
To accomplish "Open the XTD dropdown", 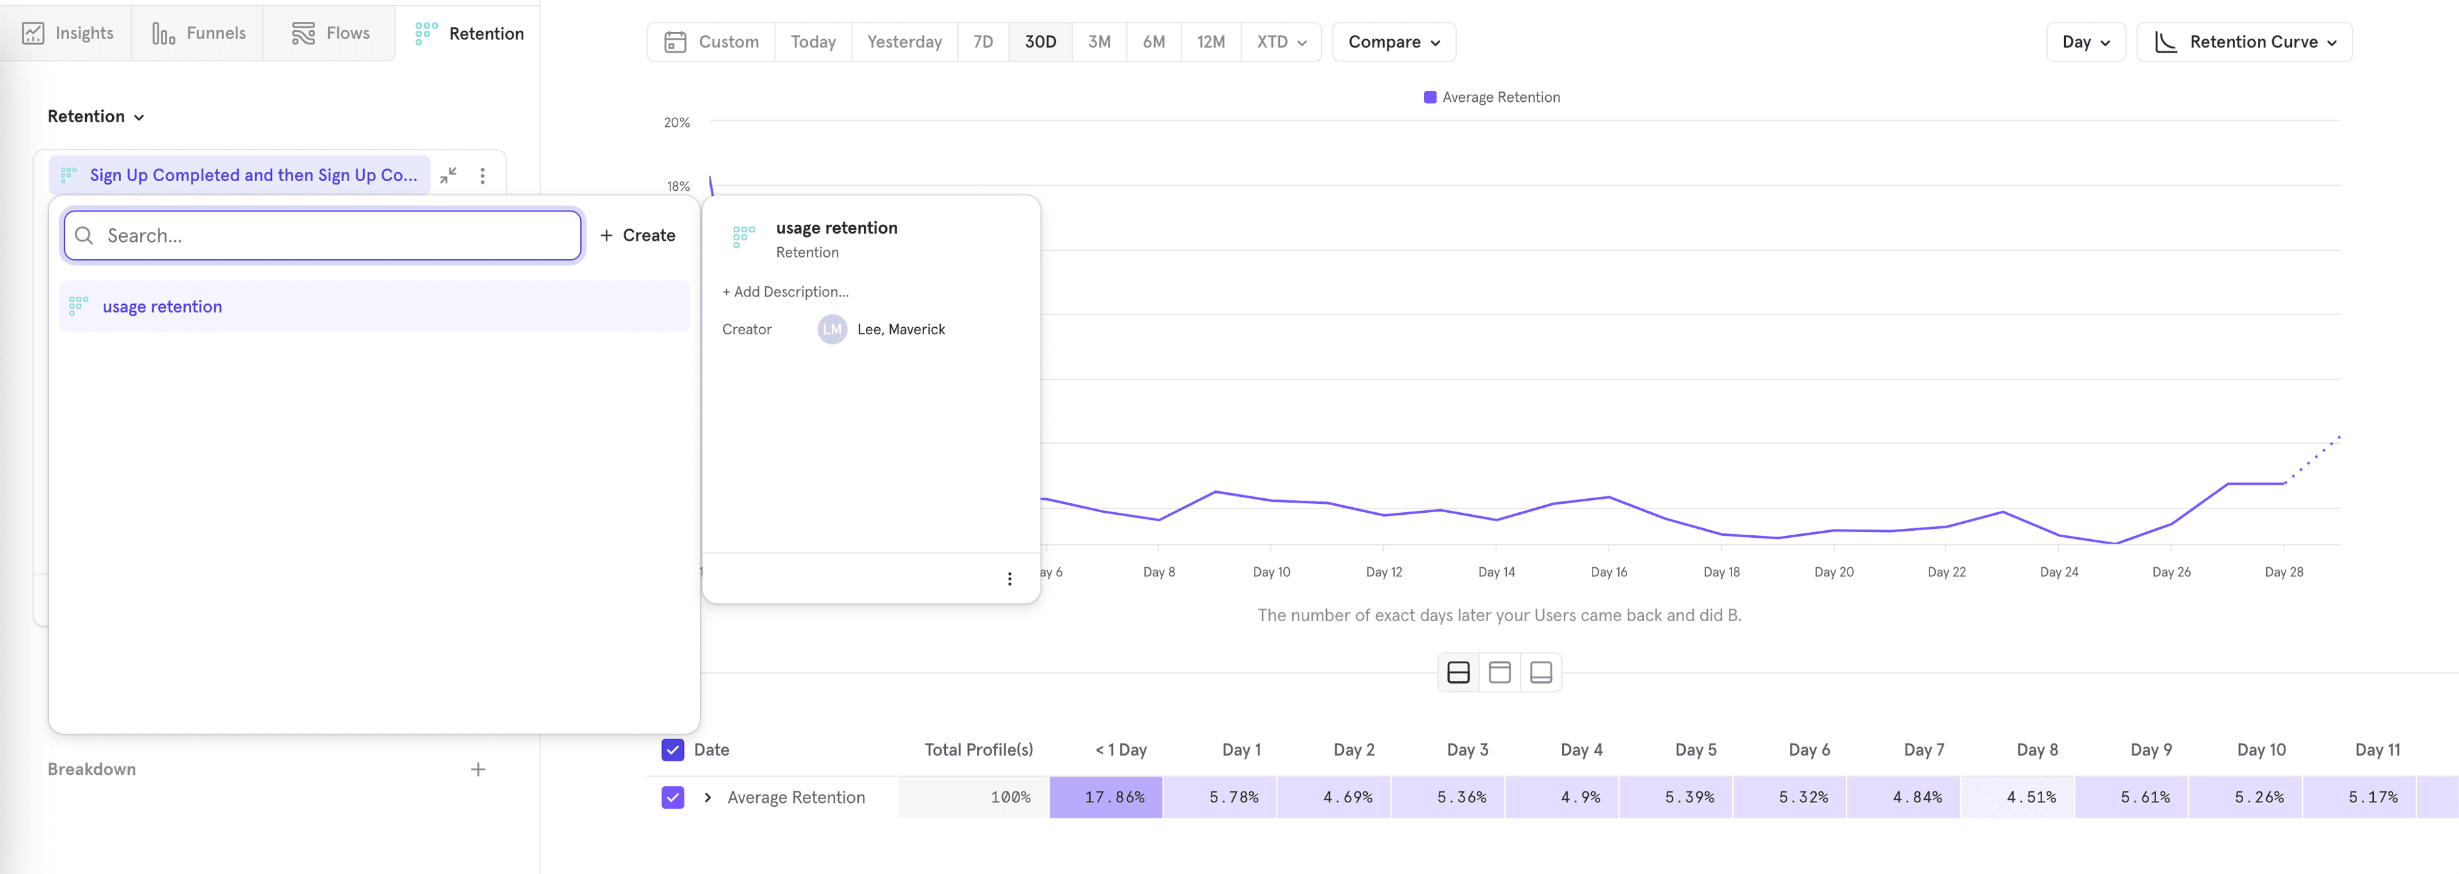I will point(1281,41).
